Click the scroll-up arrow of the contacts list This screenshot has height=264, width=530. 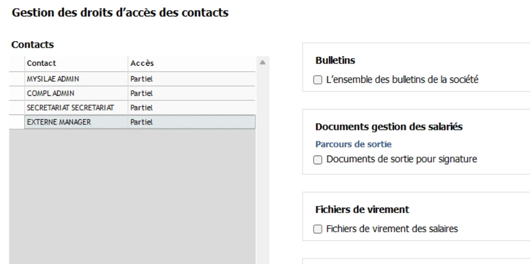[262, 62]
